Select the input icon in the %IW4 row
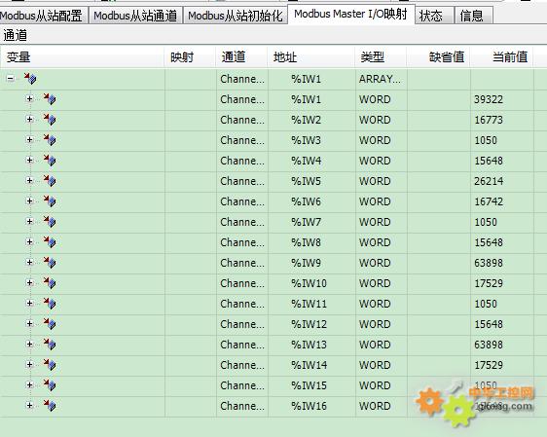This screenshot has width=547, height=437. click(50, 161)
